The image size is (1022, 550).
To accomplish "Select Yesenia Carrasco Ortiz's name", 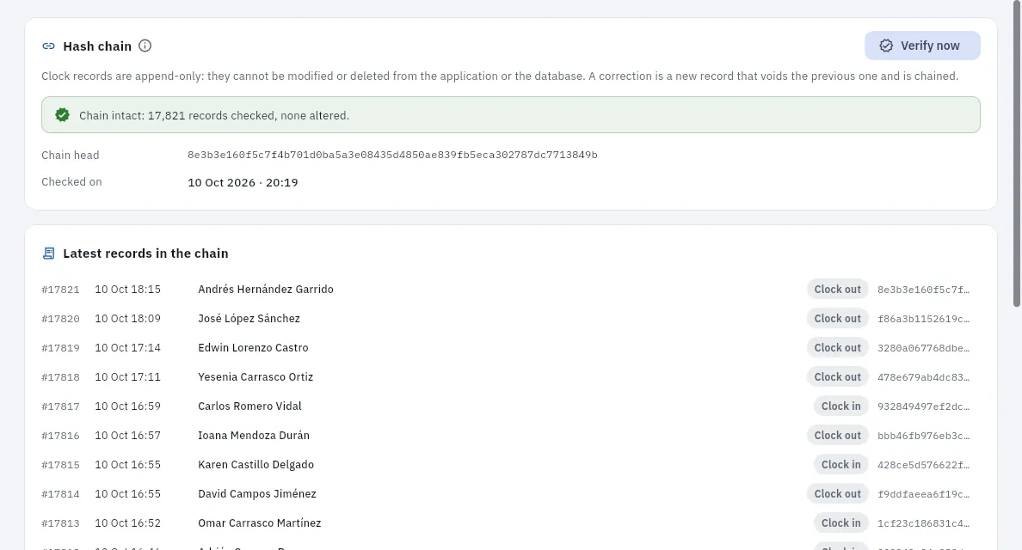I will [255, 377].
